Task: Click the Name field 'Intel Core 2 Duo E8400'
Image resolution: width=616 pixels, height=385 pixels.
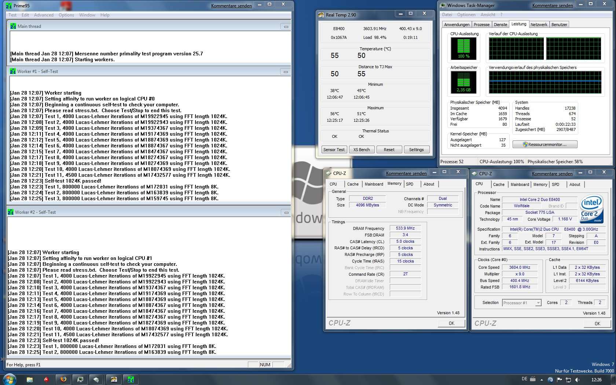Action: [x=540, y=200]
